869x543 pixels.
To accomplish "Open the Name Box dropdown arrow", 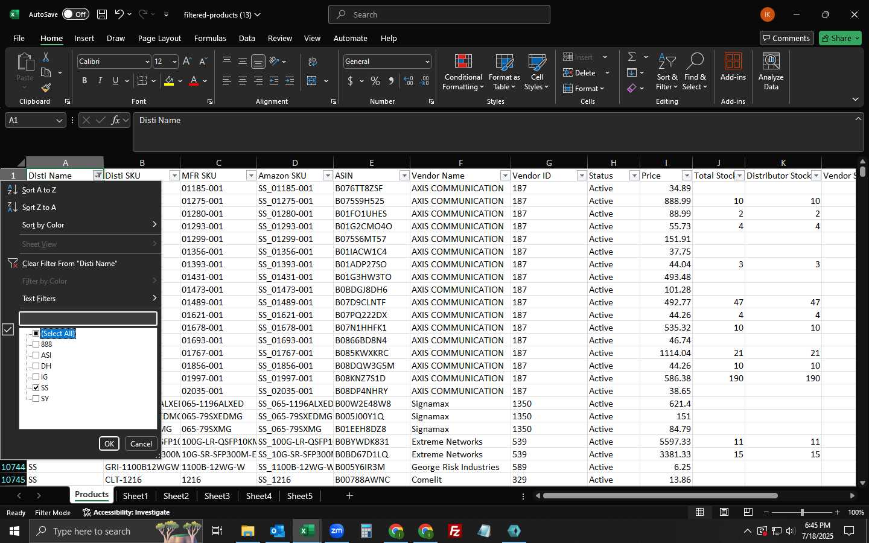I will [x=59, y=121].
